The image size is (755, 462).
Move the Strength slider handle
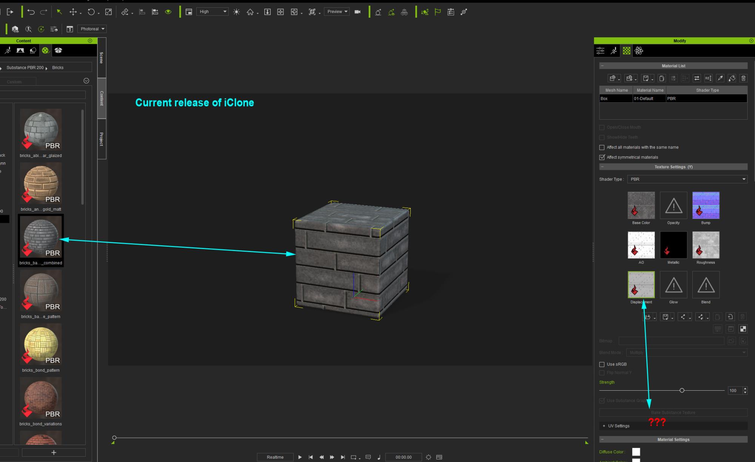[682, 390]
